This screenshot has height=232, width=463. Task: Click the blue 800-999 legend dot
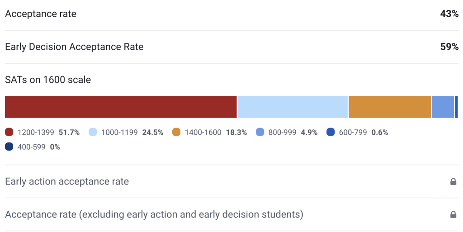[260, 133]
